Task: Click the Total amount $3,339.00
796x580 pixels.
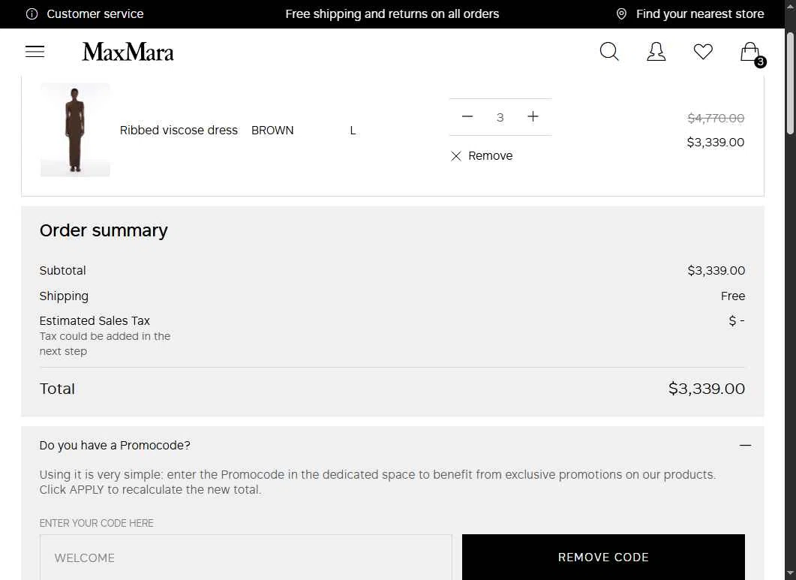Action: [707, 389]
